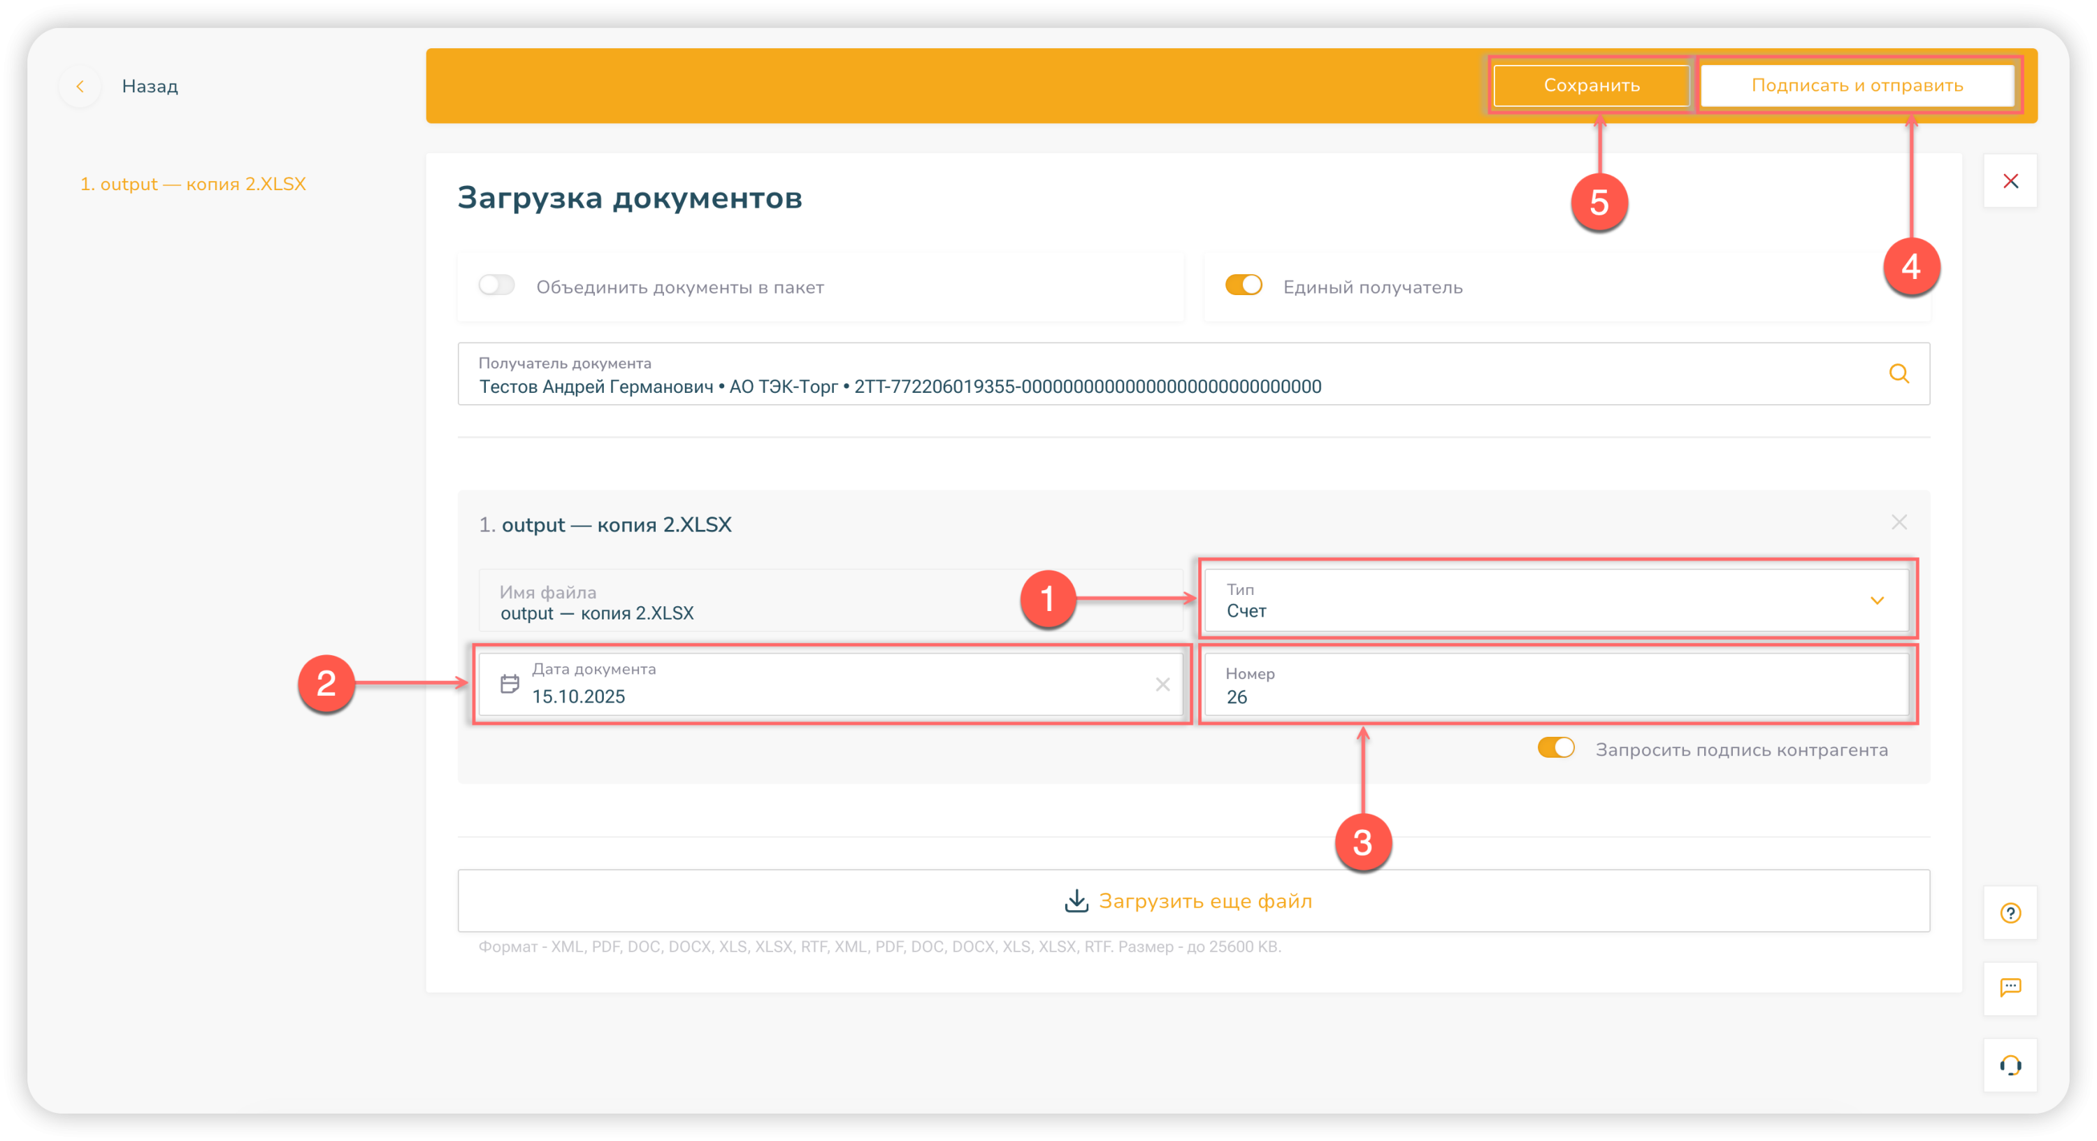Open the help question mark icon
Viewport: 2097px width, 1141px height.
[x=2010, y=913]
